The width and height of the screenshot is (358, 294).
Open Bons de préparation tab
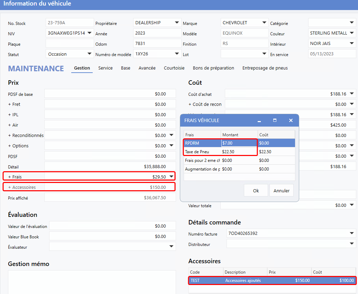[x=213, y=68]
